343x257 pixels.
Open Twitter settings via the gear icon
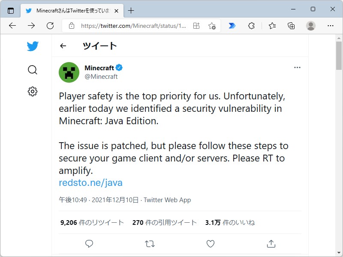(33, 91)
